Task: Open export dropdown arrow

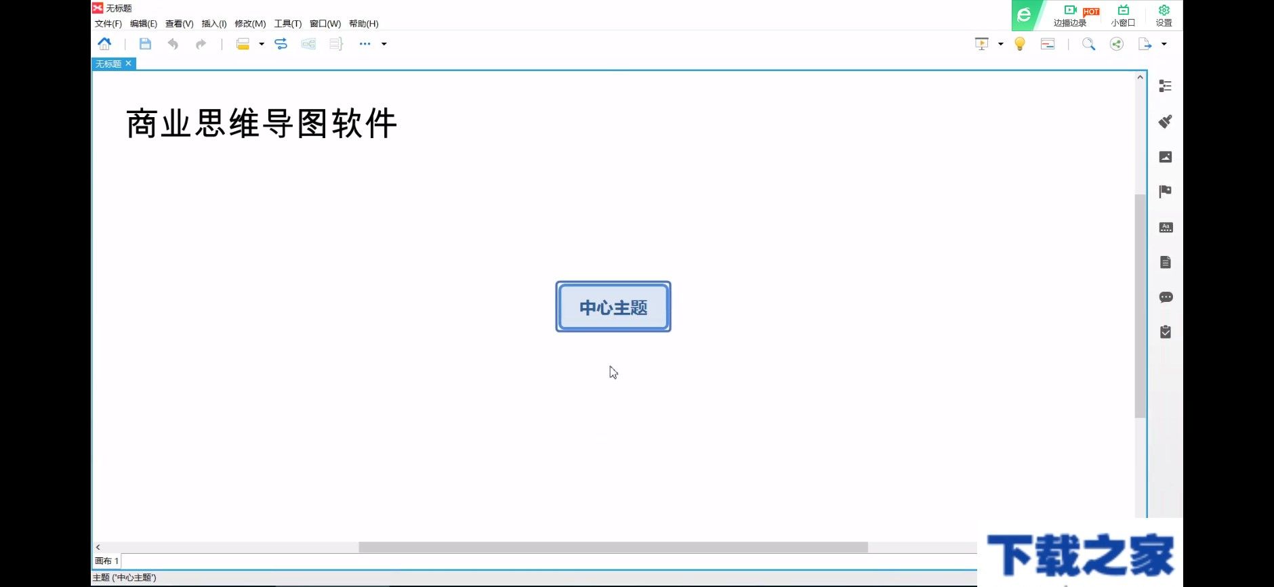Action: point(1164,44)
